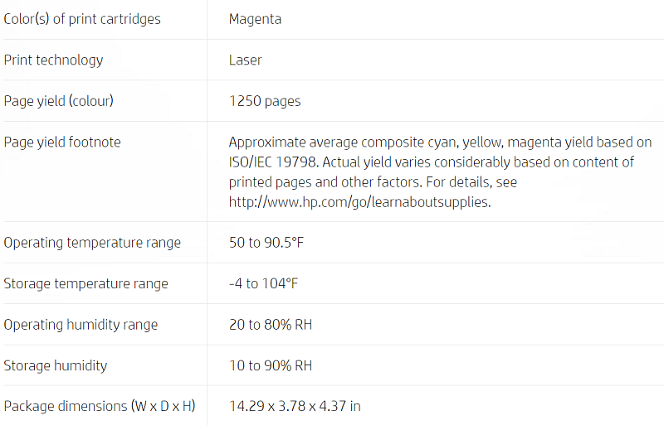
Task: Select the 'Package dimensions (W x D x H)' label
Action: (100, 407)
